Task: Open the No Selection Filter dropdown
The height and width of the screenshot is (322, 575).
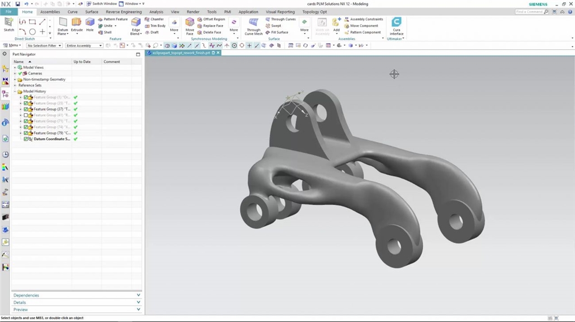Action: (45, 46)
